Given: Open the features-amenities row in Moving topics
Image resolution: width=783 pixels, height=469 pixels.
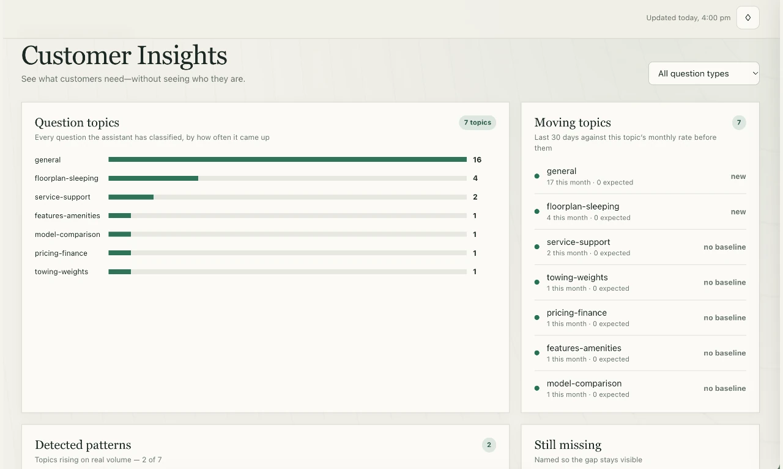Looking at the screenshot, I should click(640, 354).
